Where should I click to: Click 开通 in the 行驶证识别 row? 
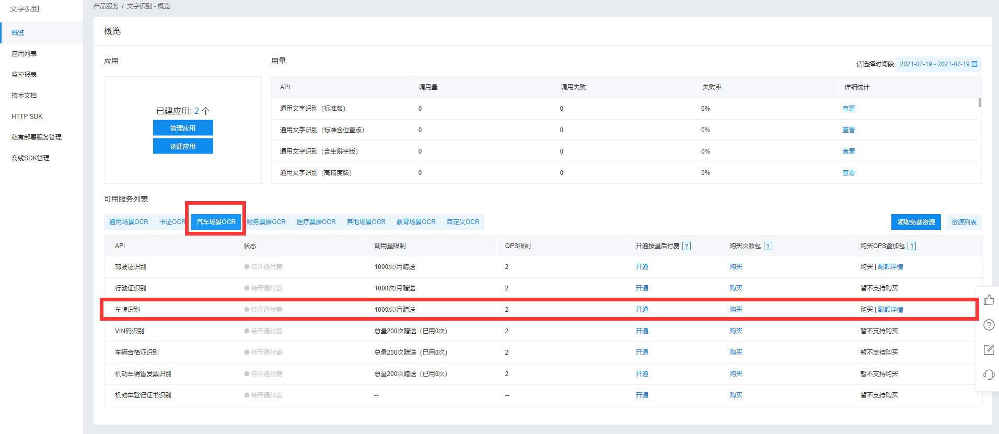click(x=642, y=288)
